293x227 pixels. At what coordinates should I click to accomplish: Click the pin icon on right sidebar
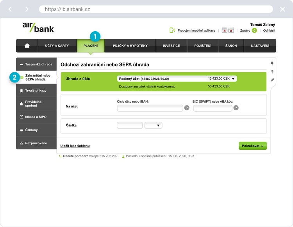(x=272, y=64)
